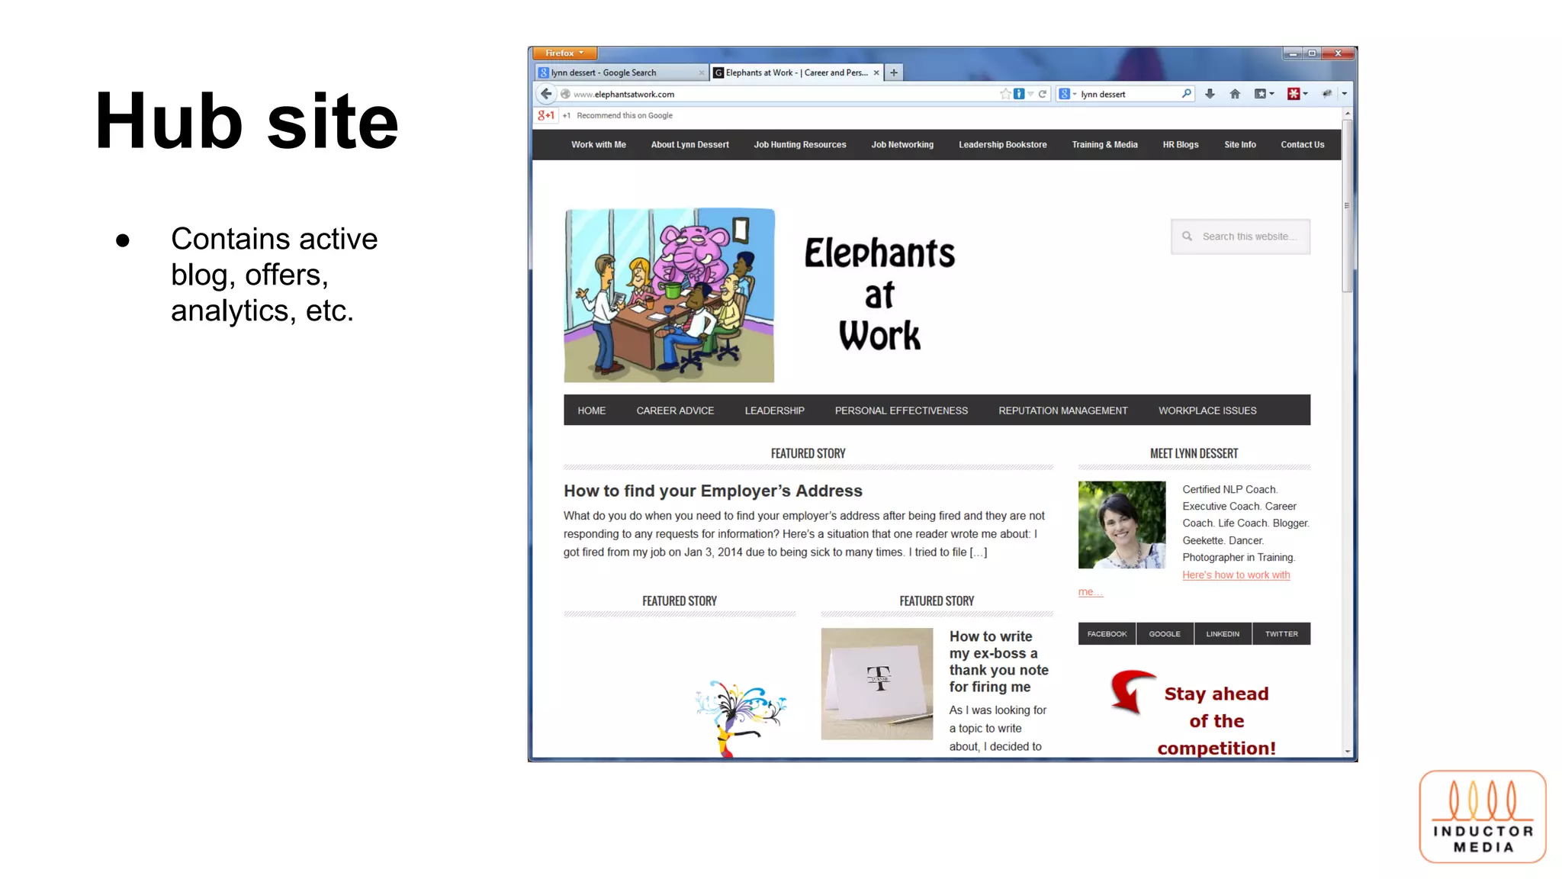Click the Google search engine icon in the search box
The width and height of the screenshot is (1562, 879).
[1065, 94]
